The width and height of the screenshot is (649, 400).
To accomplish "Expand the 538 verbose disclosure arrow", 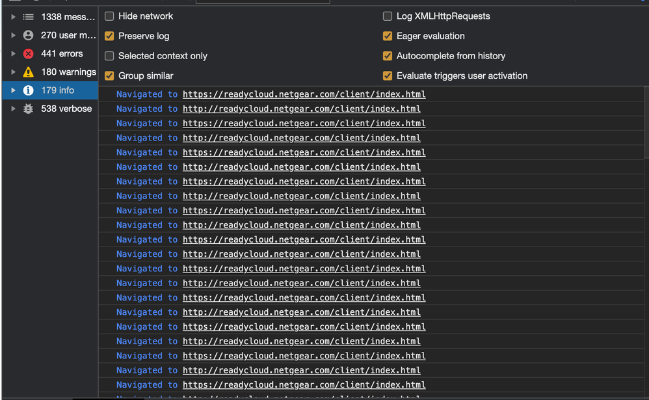I will tap(13, 109).
